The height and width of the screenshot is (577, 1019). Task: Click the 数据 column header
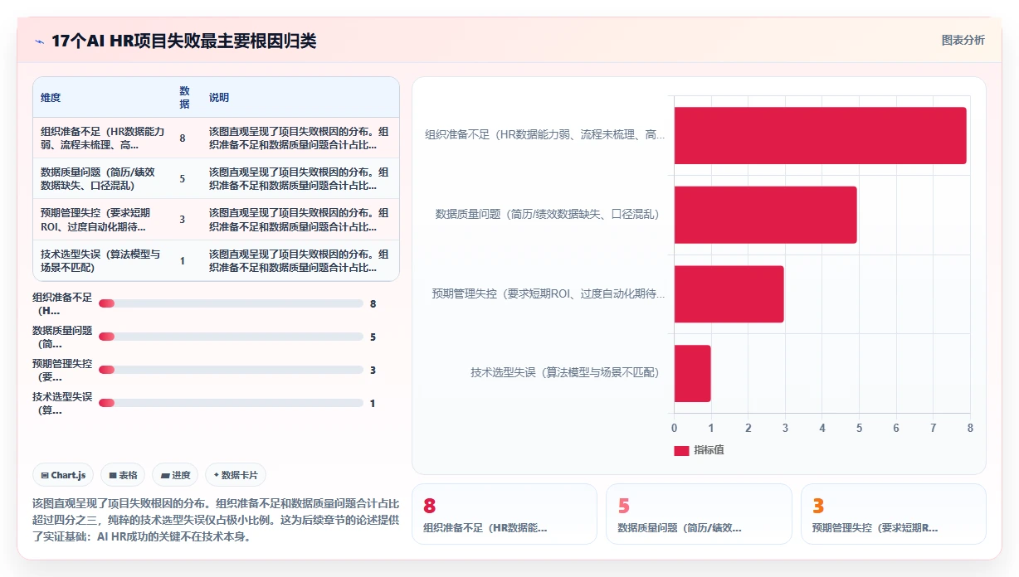(184, 97)
